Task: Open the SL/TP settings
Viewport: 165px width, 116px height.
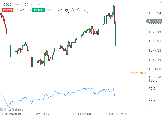Action: [50, 10]
